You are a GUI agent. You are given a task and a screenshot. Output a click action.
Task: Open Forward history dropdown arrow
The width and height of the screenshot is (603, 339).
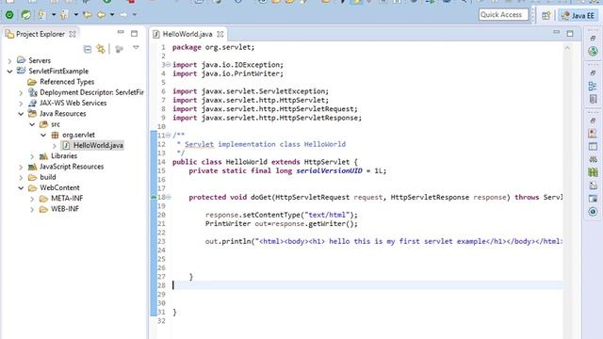[135, 15]
